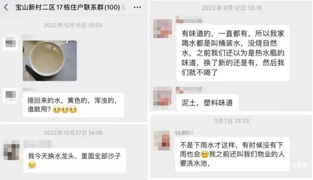This screenshot has width=313, height=180.
Task: Tap the back arrow in chat header
Action: [x=6, y=7]
